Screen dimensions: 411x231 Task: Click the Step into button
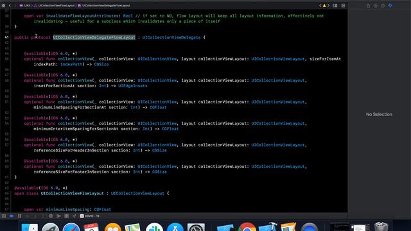pyautogui.click(x=35, y=216)
